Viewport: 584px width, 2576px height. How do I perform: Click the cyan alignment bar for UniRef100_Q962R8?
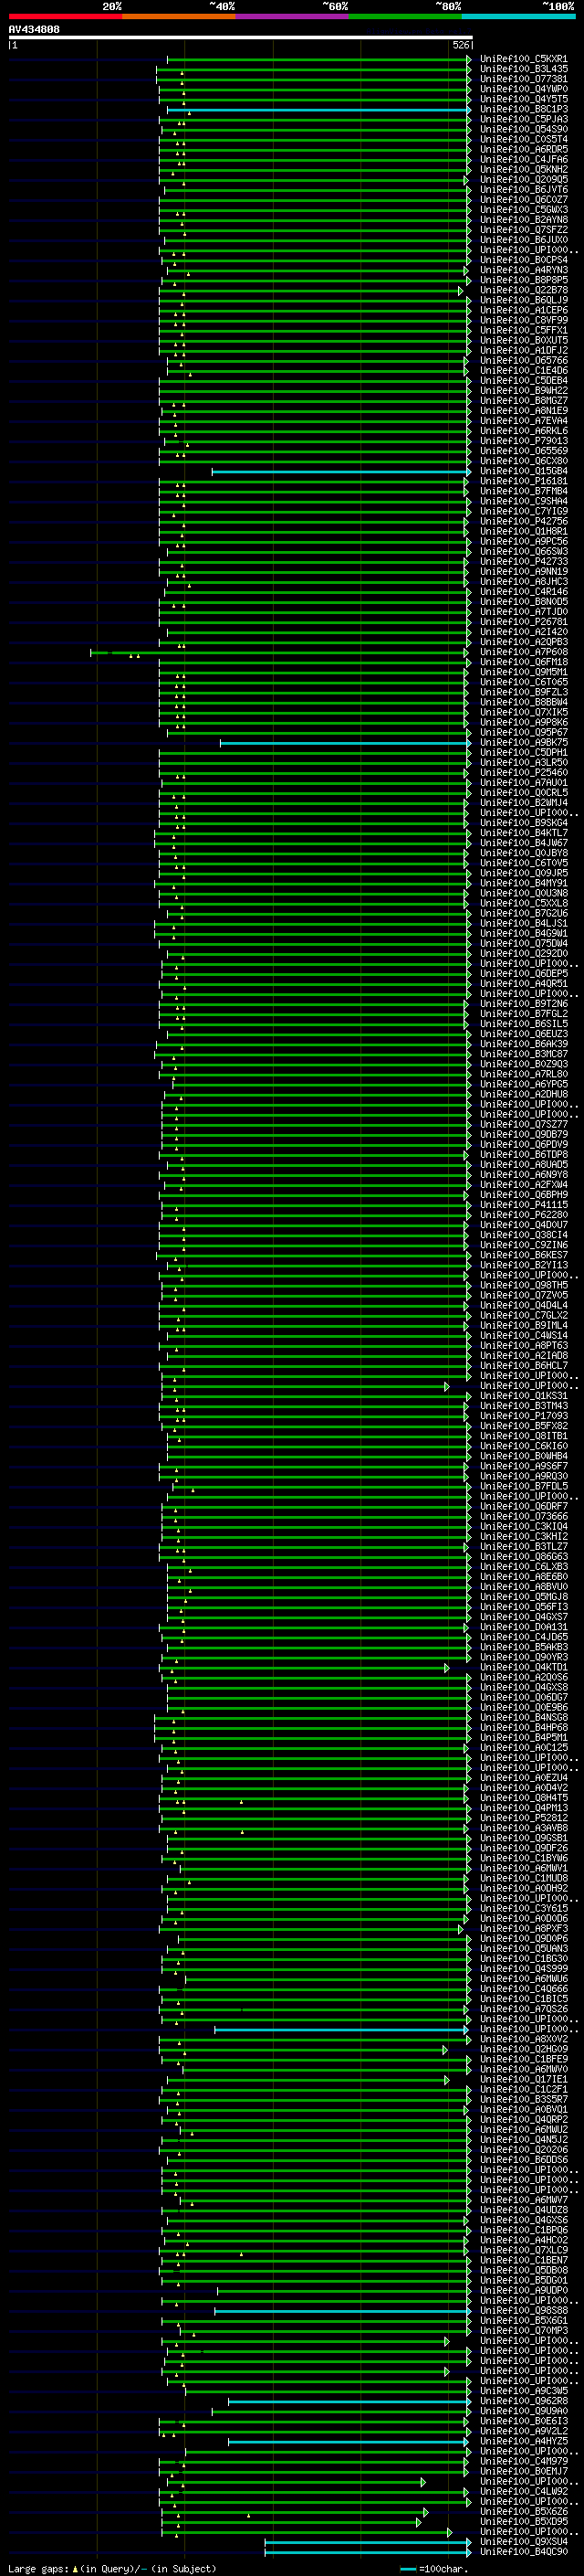click(x=349, y=2402)
